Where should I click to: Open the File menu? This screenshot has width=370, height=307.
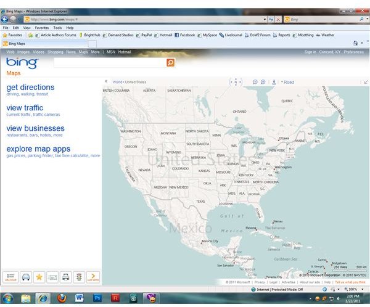click(x=6, y=28)
